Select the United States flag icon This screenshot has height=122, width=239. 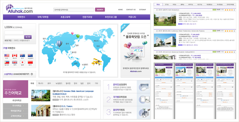click(7, 55)
